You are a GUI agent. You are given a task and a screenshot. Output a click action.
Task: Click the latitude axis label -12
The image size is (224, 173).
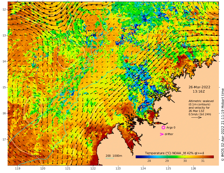pos(4,9)
